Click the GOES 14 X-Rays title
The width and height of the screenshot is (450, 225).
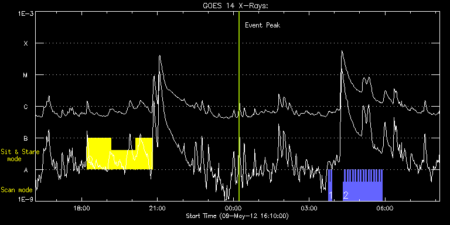click(235, 6)
